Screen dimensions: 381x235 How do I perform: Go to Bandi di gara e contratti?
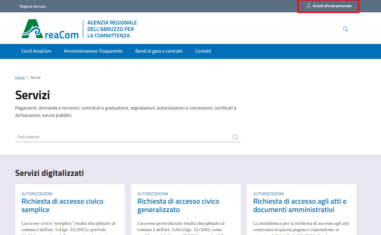159,51
